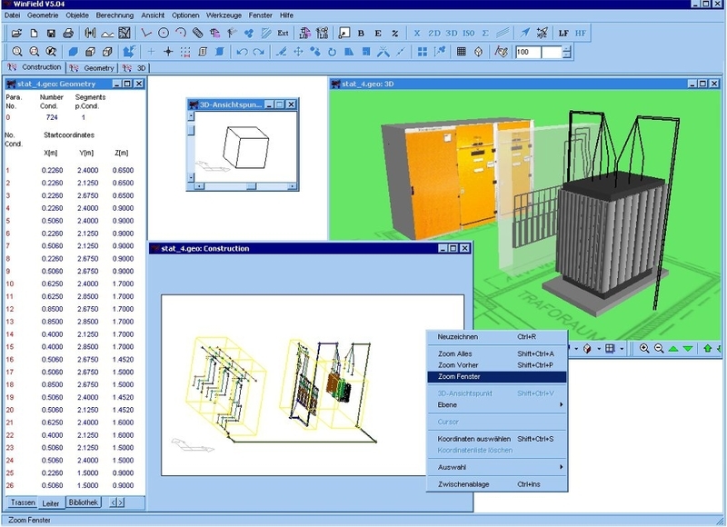Click the green up-triangle in 3D view
The height and width of the screenshot is (527, 727).
pyautogui.click(x=673, y=348)
